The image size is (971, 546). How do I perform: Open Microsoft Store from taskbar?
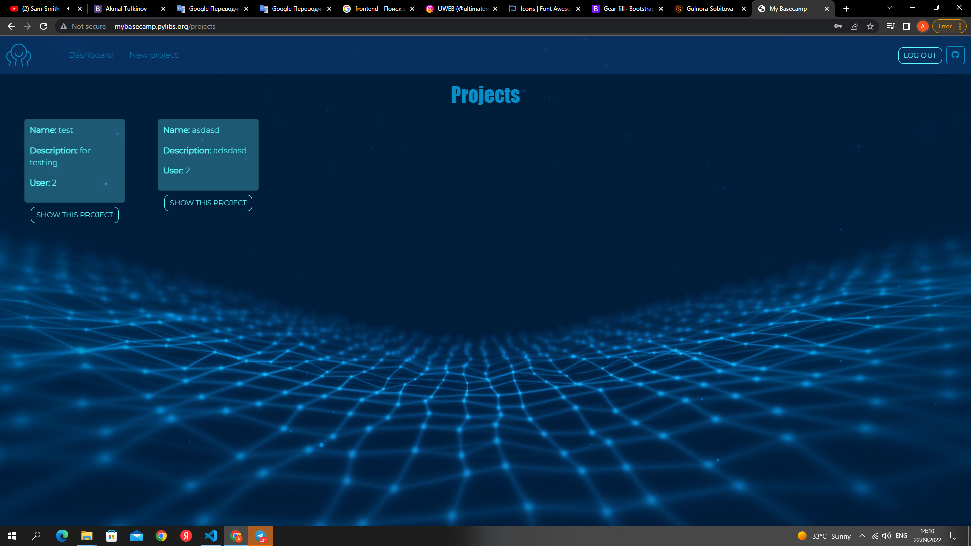(111, 536)
